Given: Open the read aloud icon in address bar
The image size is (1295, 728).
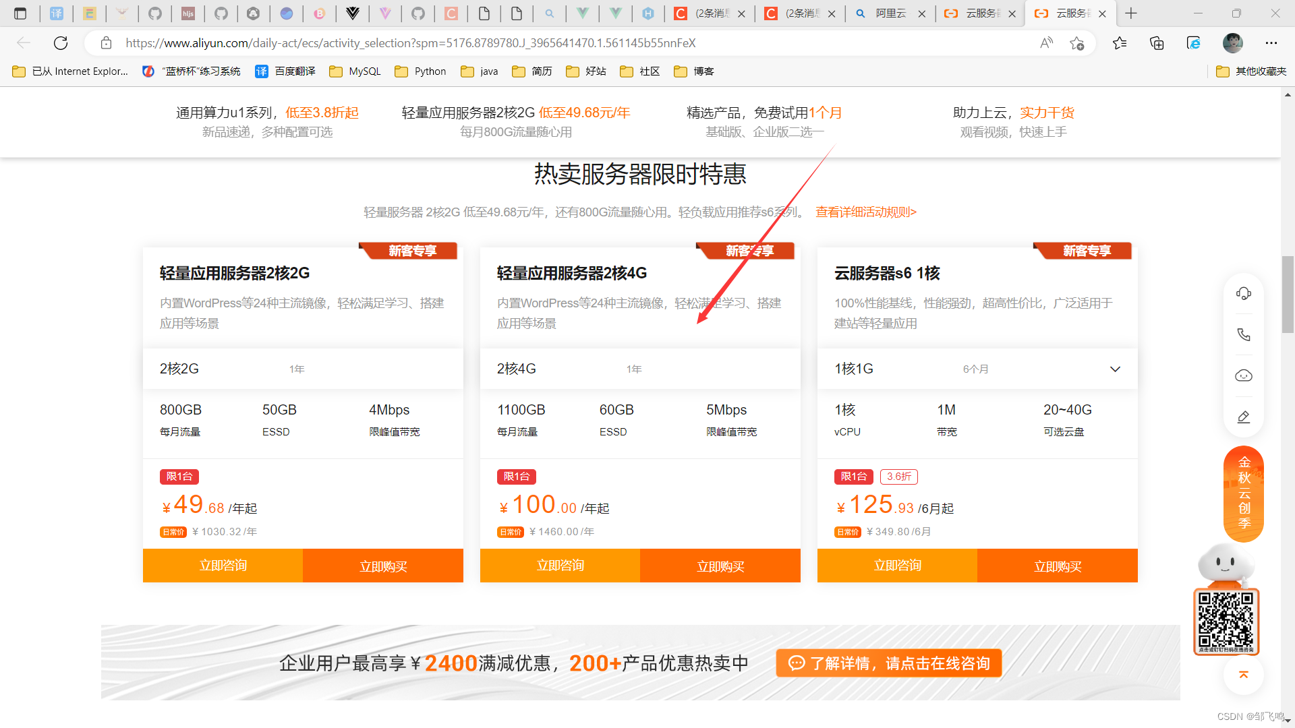Looking at the screenshot, I should pyautogui.click(x=1046, y=42).
